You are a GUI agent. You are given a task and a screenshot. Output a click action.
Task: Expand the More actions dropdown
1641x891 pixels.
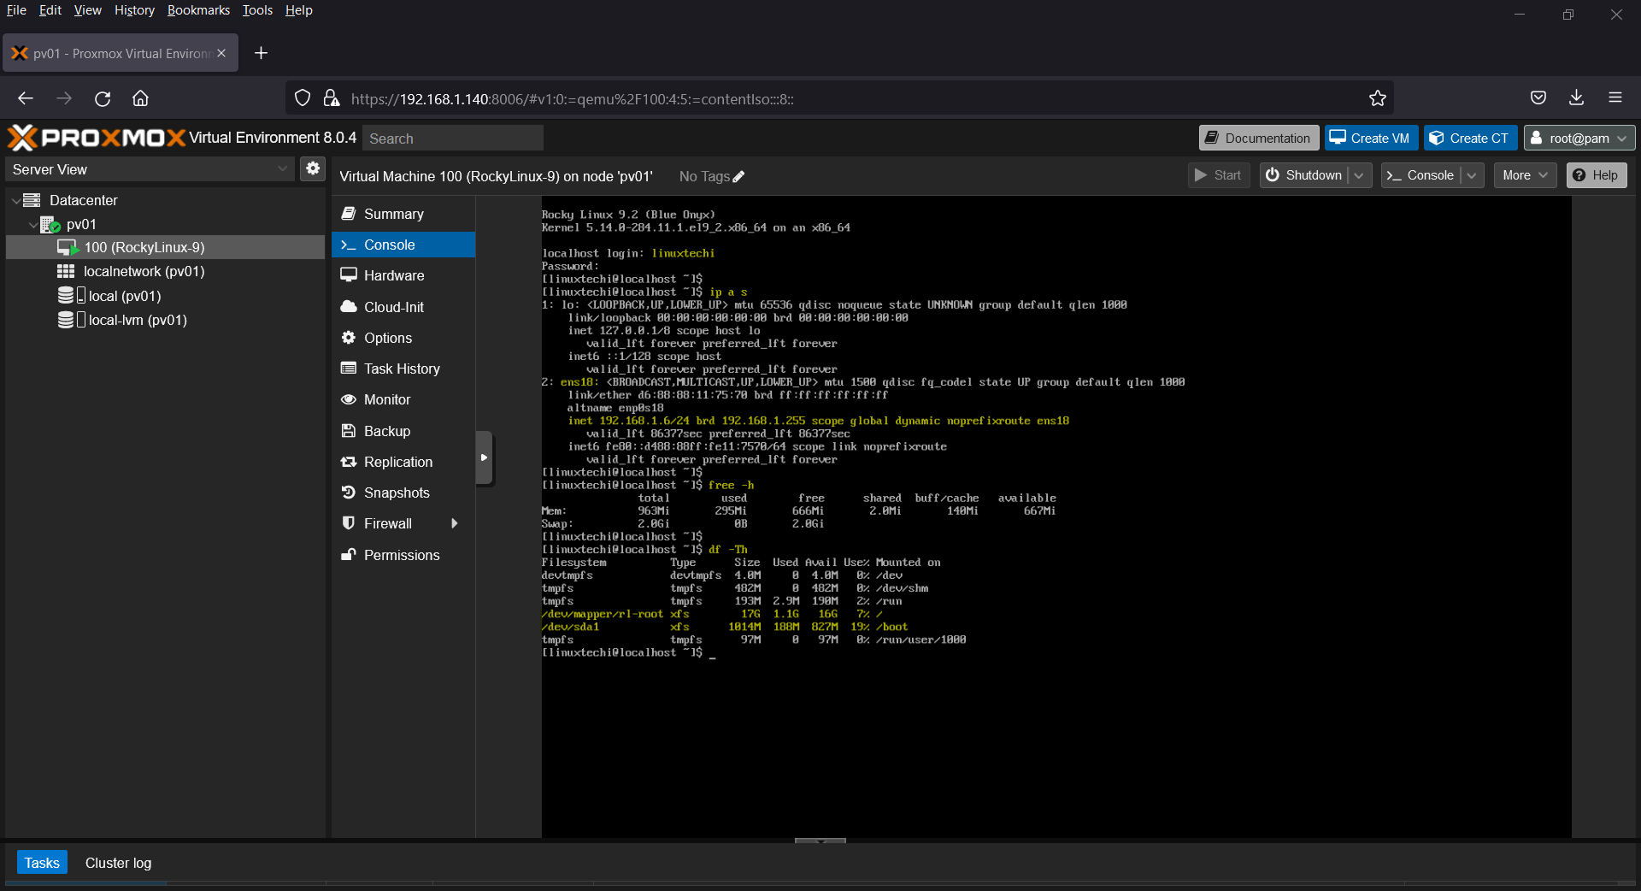point(1524,175)
